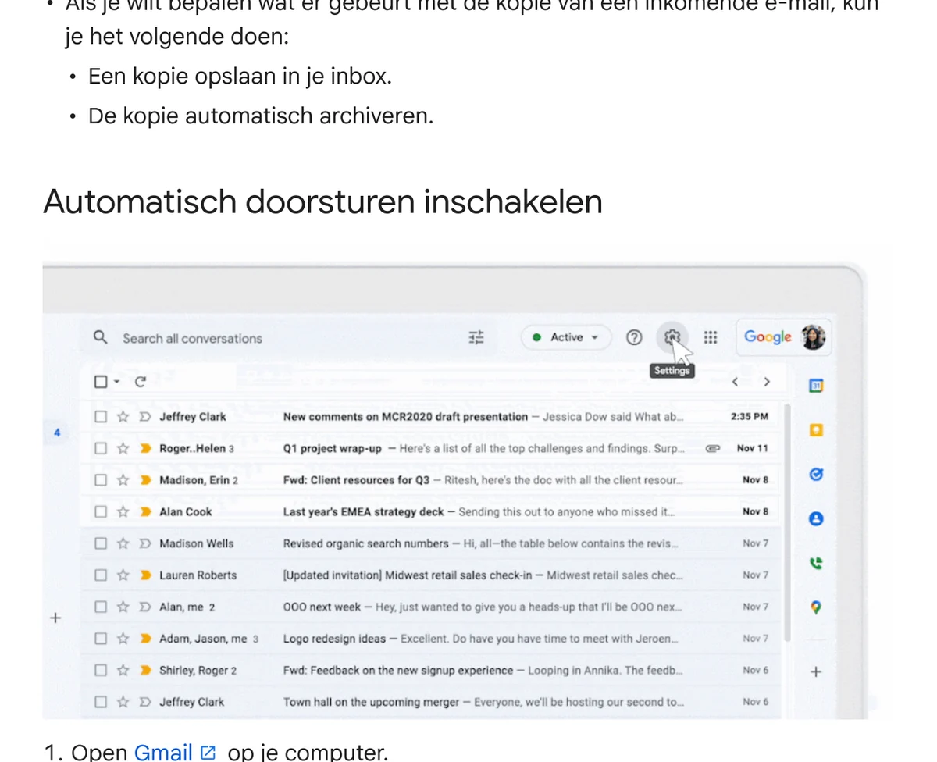Click the attachment paperclip on Q1 project wrap-up
937x762 pixels.
[712, 448]
